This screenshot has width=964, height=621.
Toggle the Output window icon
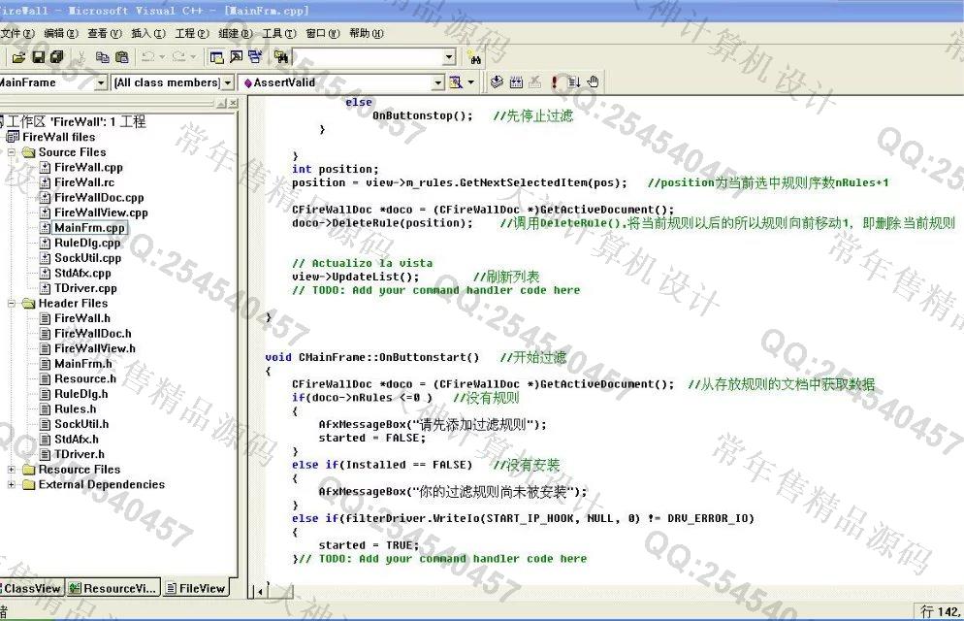tap(236, 57)
